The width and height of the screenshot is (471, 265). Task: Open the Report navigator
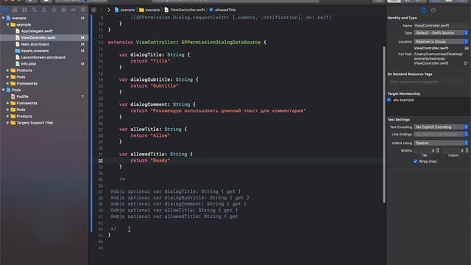point(83,10)
